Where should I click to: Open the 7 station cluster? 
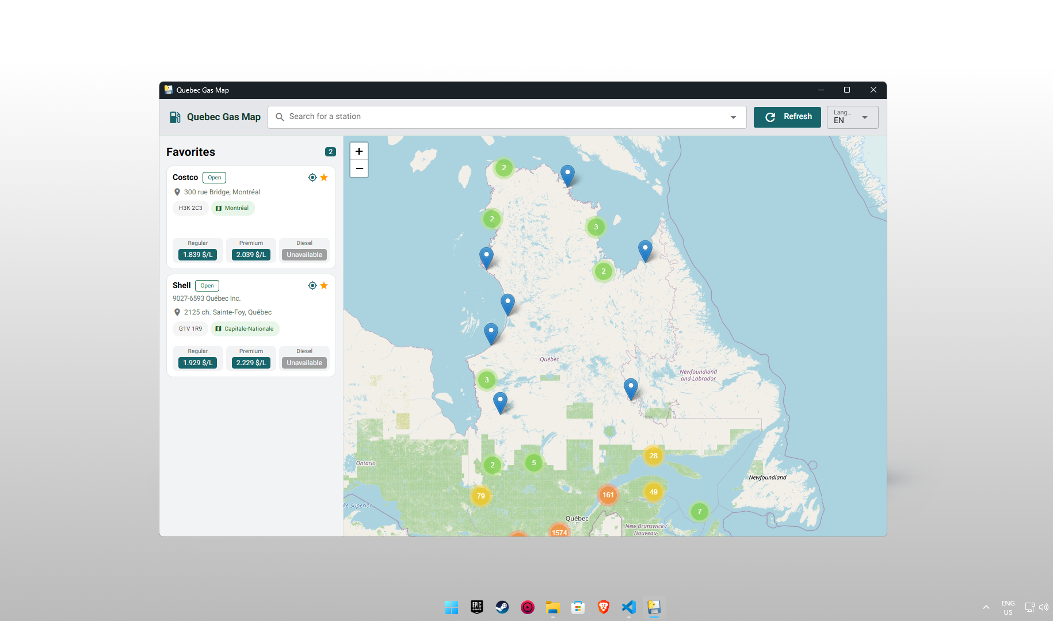click(700, 511)
